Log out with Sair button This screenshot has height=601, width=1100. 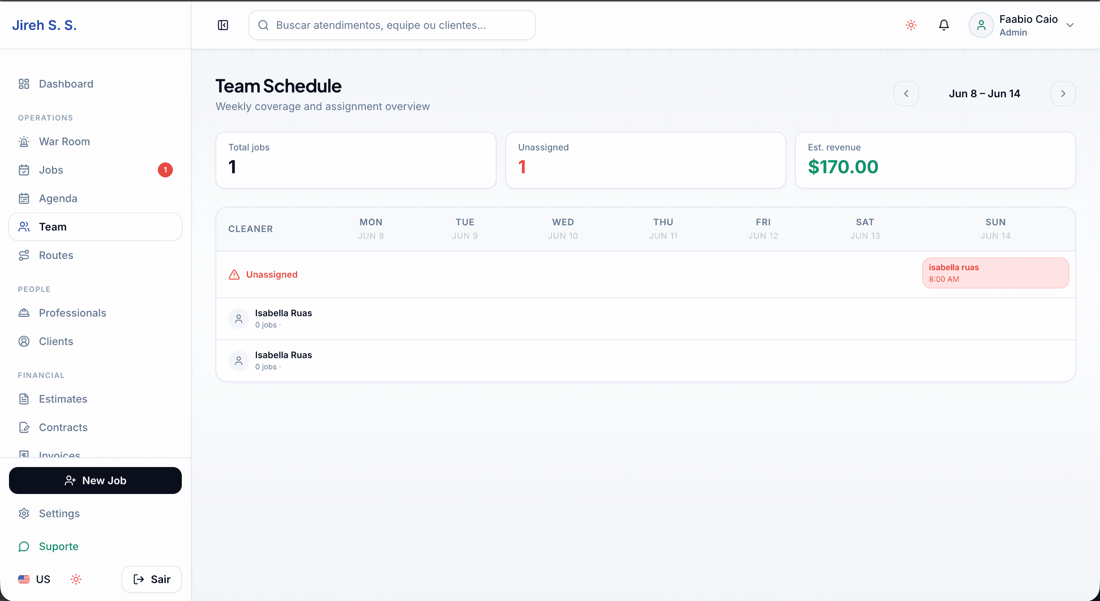tap(152, 579)
